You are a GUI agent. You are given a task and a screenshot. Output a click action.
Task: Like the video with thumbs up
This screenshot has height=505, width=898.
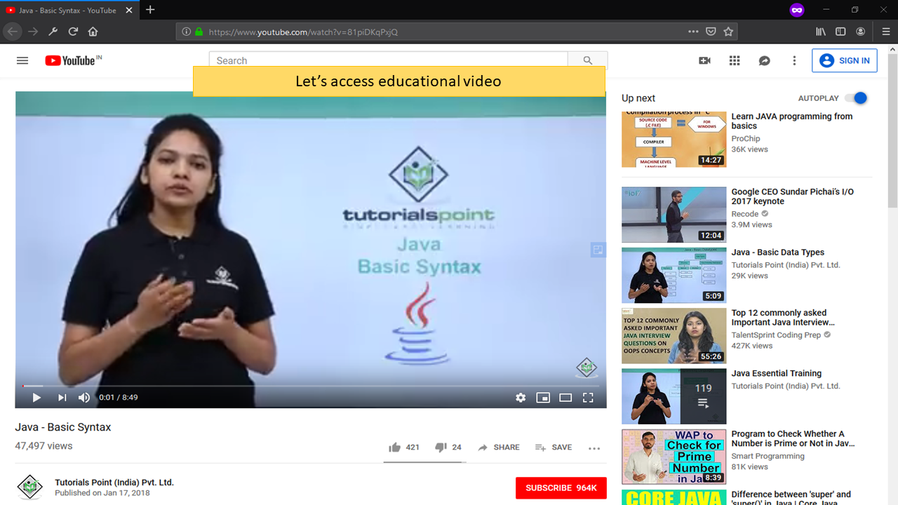click(404, 447)
